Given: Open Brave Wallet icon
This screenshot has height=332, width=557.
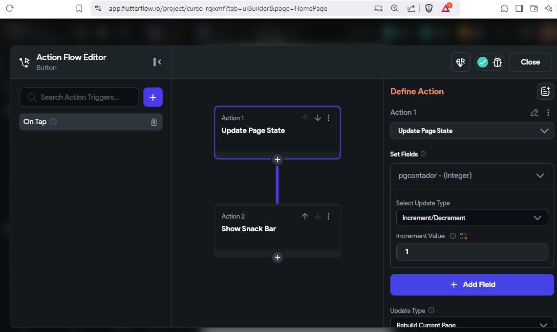Looking at the screenshot, I should 534,8.
